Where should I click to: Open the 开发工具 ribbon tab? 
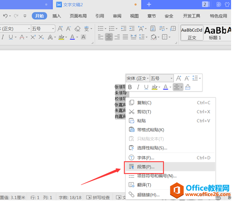(x=191, y=16)
